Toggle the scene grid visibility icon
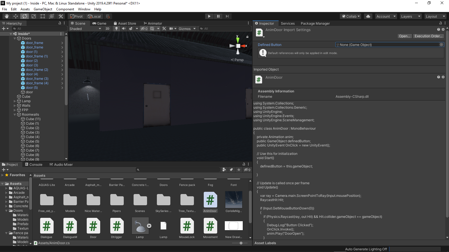Image resolution: width=449 pixels, height=252 pixels. pos(152,29)
